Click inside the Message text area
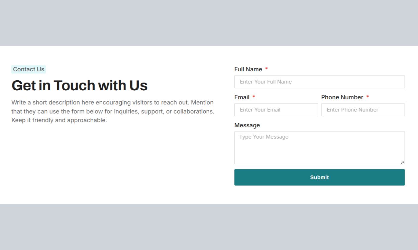The image size is (418, 250). [x=319, y=148]
